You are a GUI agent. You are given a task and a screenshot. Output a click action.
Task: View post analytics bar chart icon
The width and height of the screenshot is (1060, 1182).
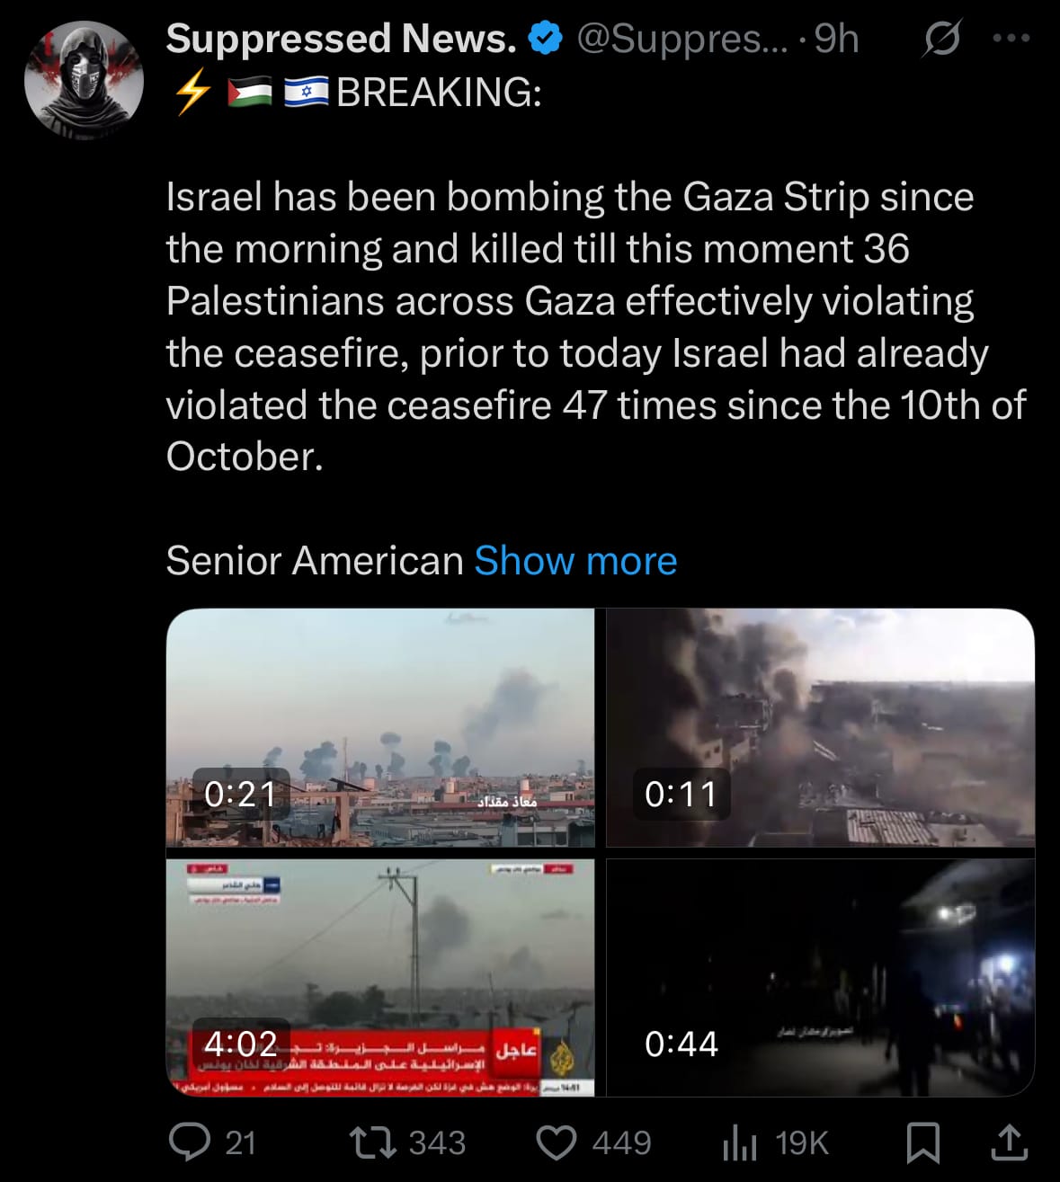coord(741,1142)
